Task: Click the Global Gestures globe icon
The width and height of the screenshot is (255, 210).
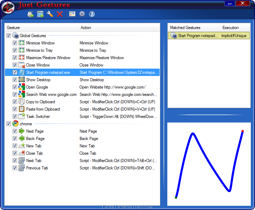Action: click(x=15, y=35)
